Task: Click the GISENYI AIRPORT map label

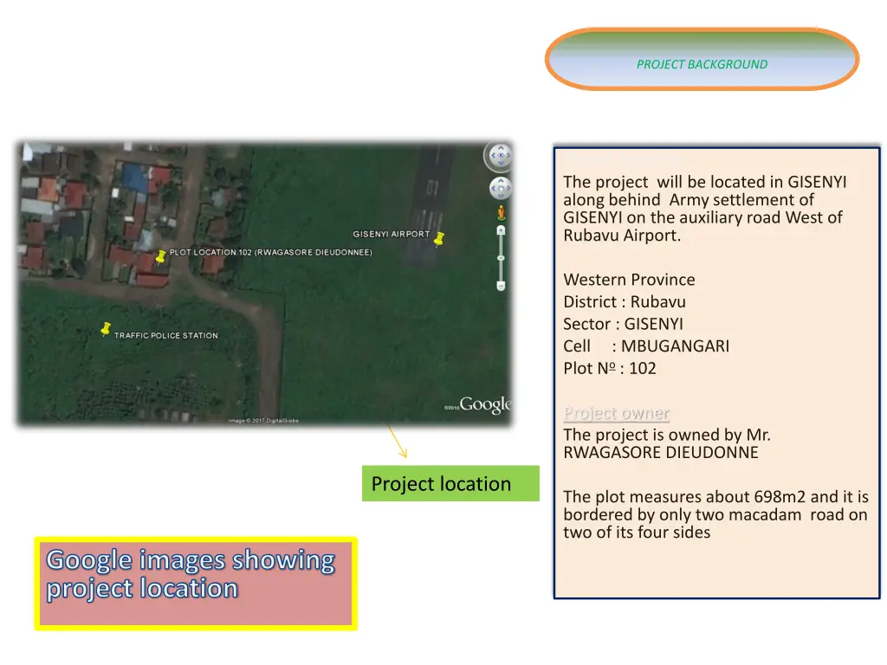Action: (391, 235)
